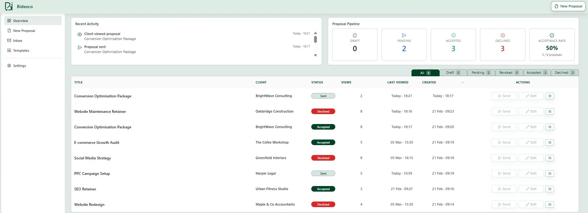Click the New Proposal button at top right
Viewport: 588px width, 213px height.
pos(568,6)
